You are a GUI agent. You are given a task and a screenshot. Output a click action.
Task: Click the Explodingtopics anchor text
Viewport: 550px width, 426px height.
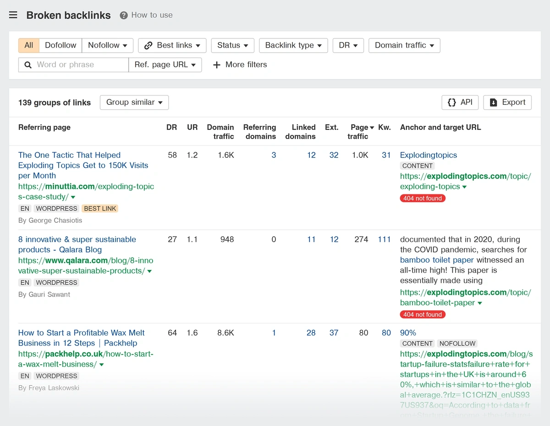click(x=429, y=155)
